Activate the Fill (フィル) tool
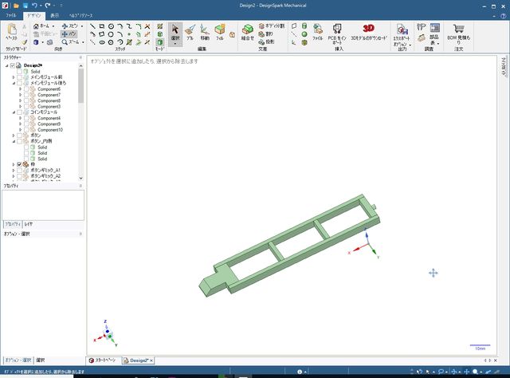510x378 pixels. (x=220, y=32)
